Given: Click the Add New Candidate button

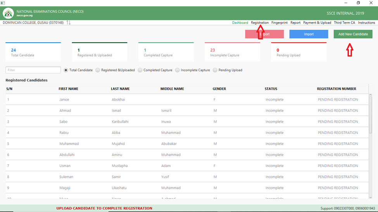Looking at the screenshot, I should pos(353,34).
